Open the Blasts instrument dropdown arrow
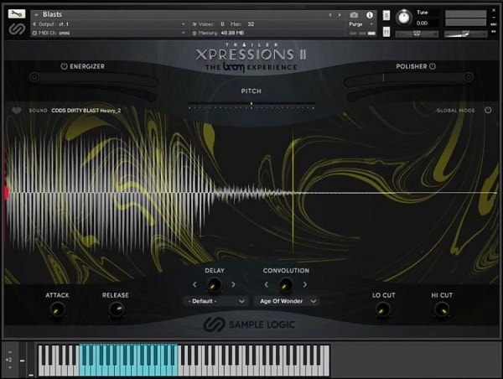 pos(36,15)
